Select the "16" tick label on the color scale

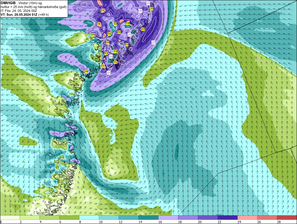(x=160, y=222)
